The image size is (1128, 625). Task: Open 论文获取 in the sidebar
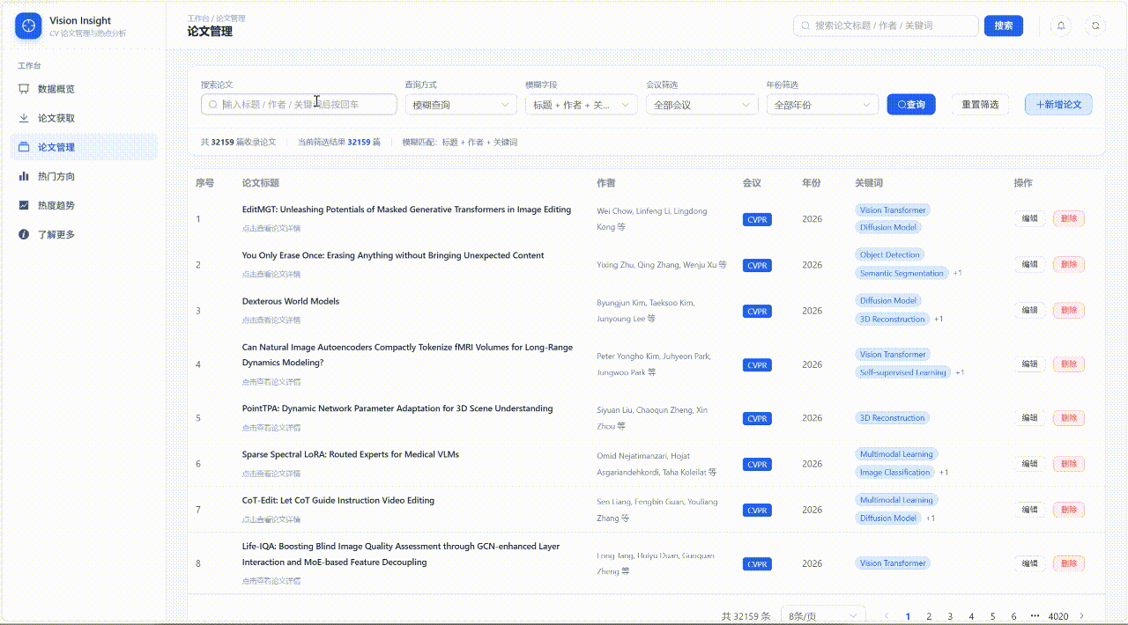[84, 118]
